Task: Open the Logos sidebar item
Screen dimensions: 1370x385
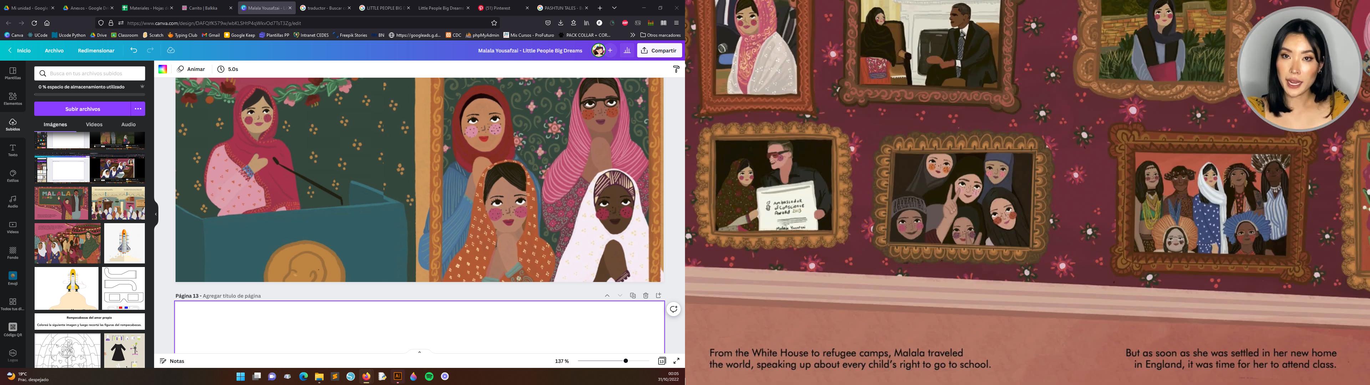Action: (x=13, y=355)
